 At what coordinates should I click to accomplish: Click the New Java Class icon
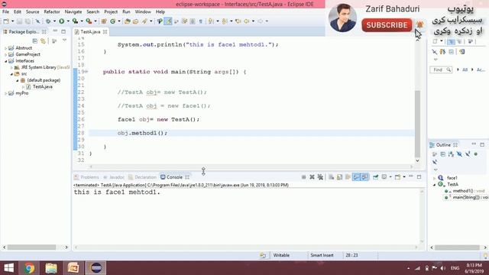click(x=112, y=21)
